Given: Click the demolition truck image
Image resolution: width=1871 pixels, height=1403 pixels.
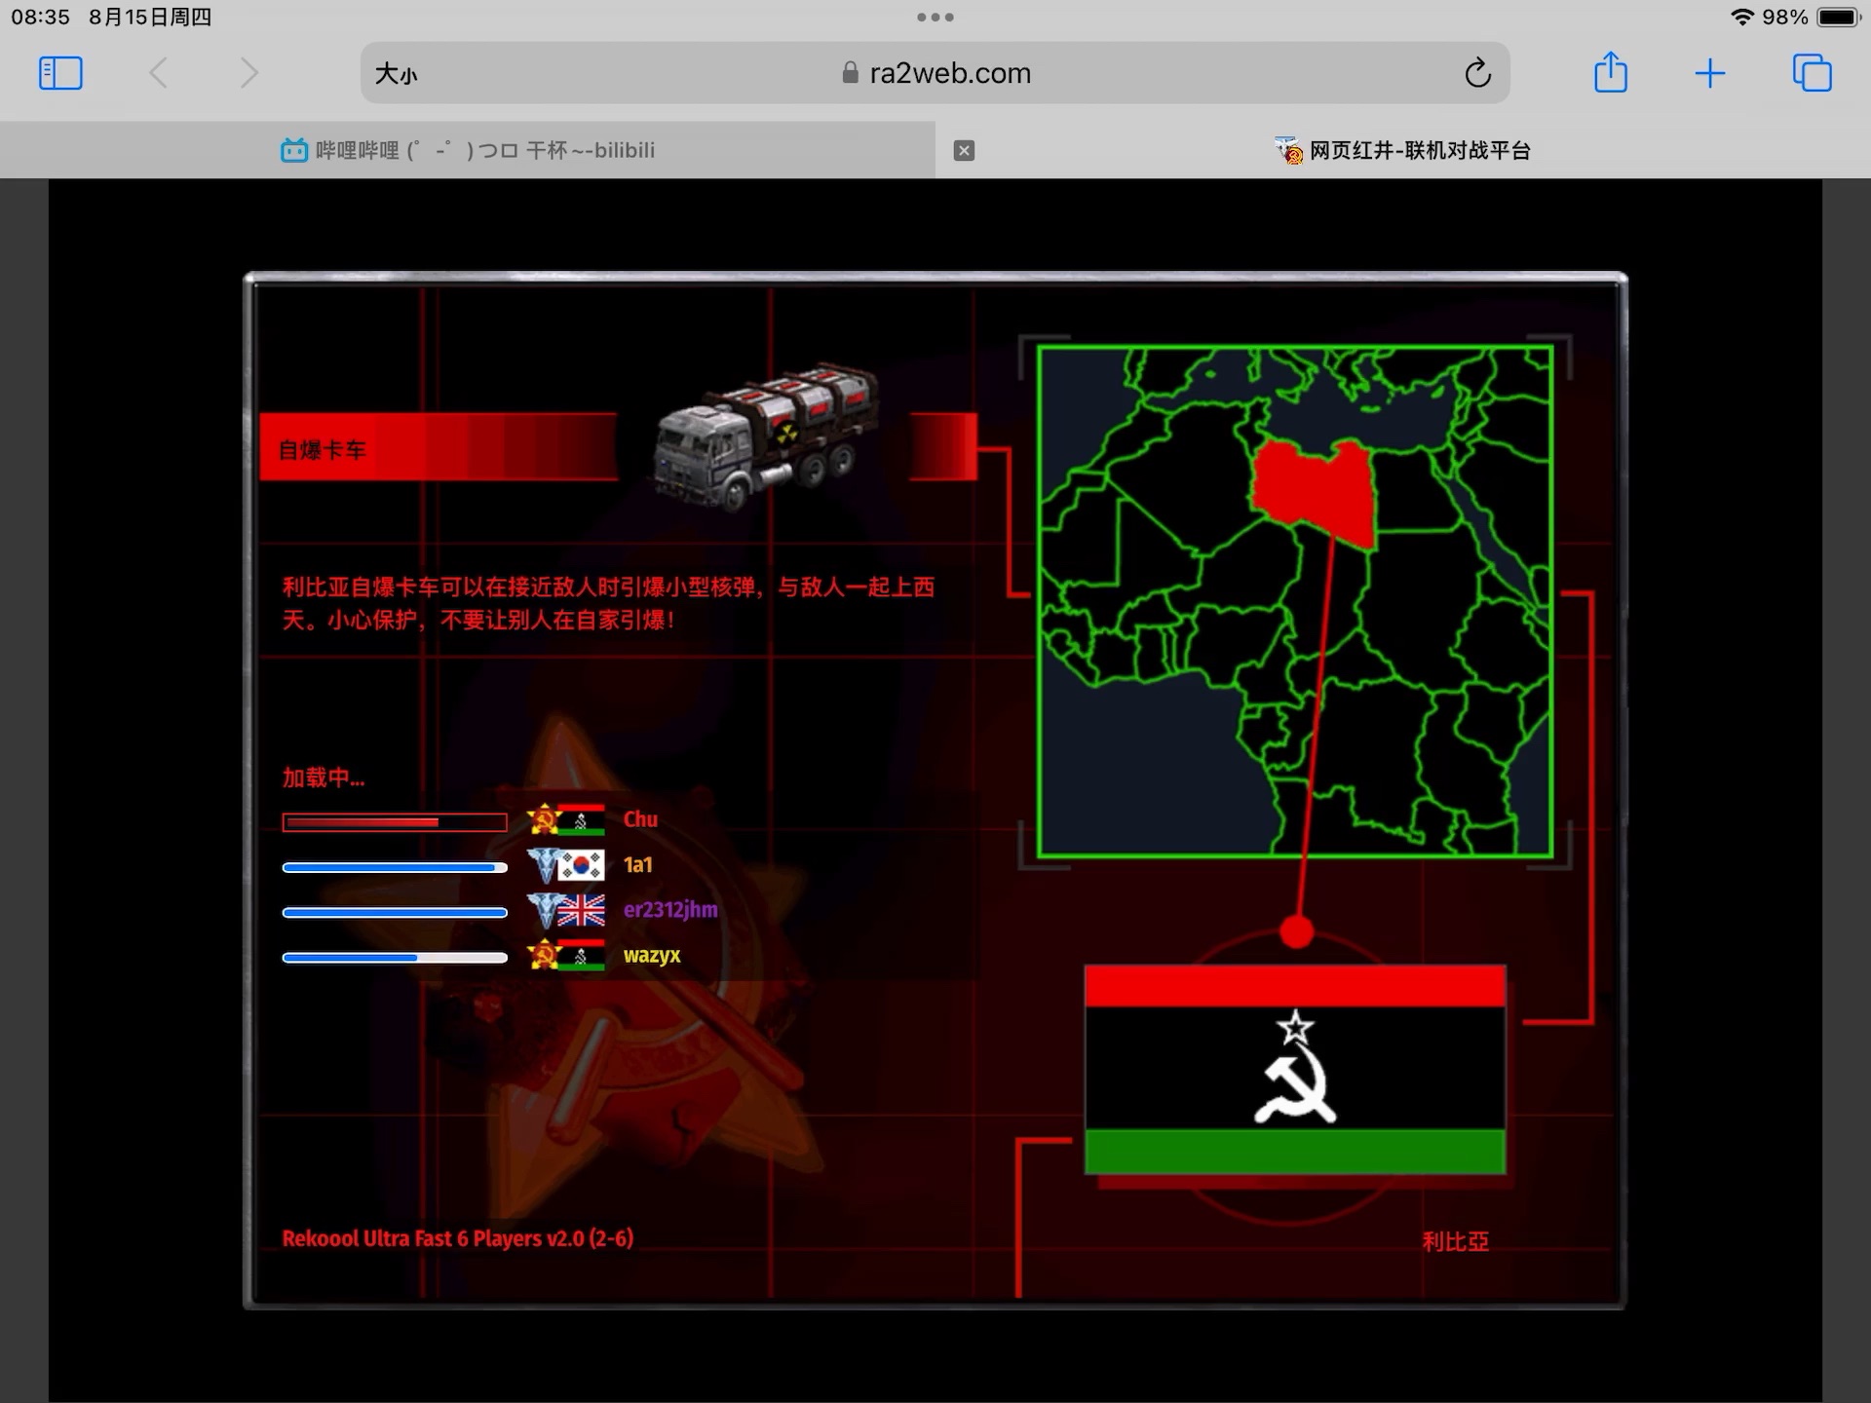Looking at the screenshot, I should click(766, 437).
